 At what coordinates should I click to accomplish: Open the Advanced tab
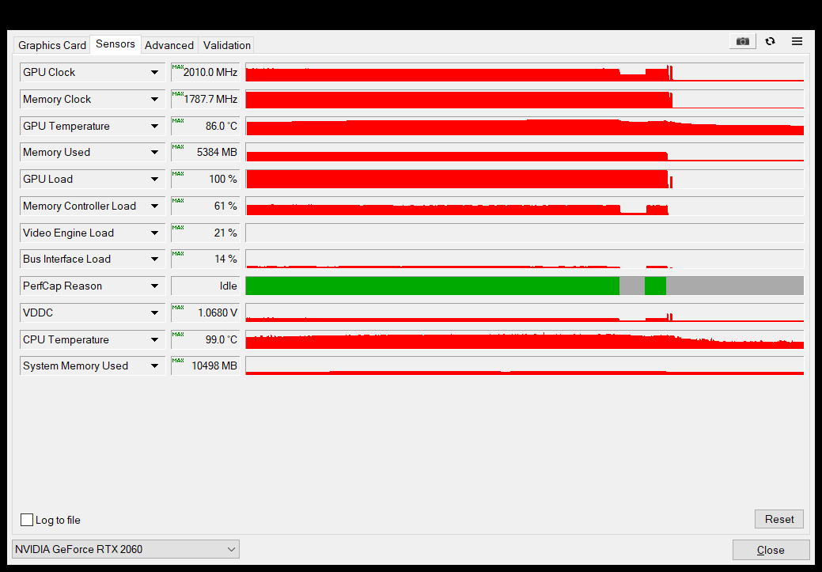tap(169, 46)
